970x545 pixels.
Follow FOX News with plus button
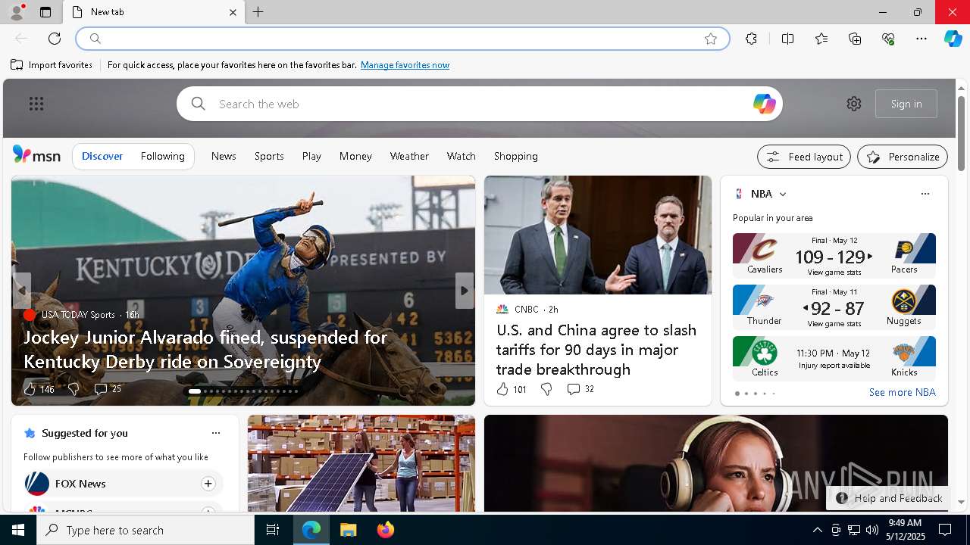(x=208, y=484)
